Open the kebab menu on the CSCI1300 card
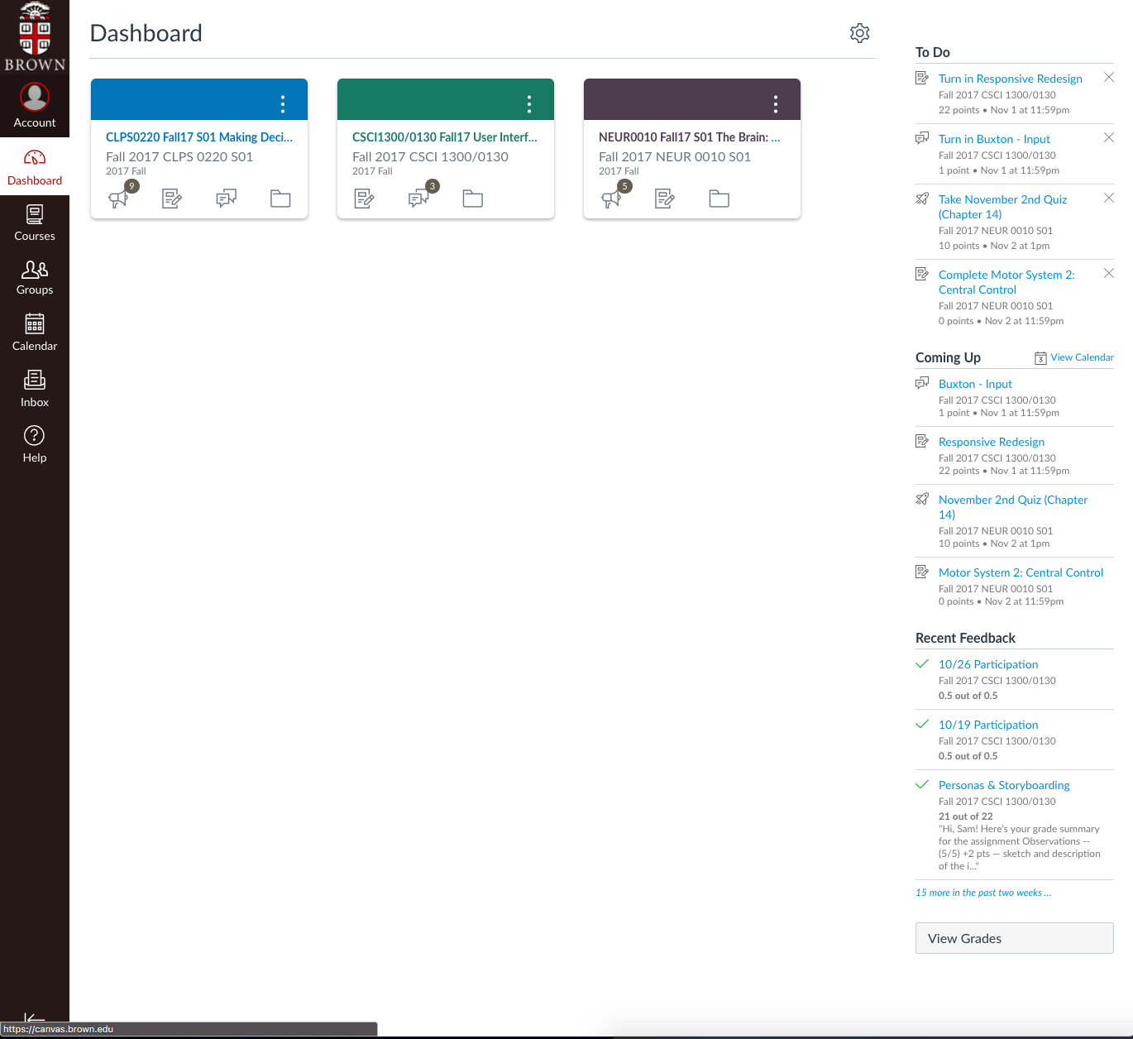1133x1039 pixels. 528,103
